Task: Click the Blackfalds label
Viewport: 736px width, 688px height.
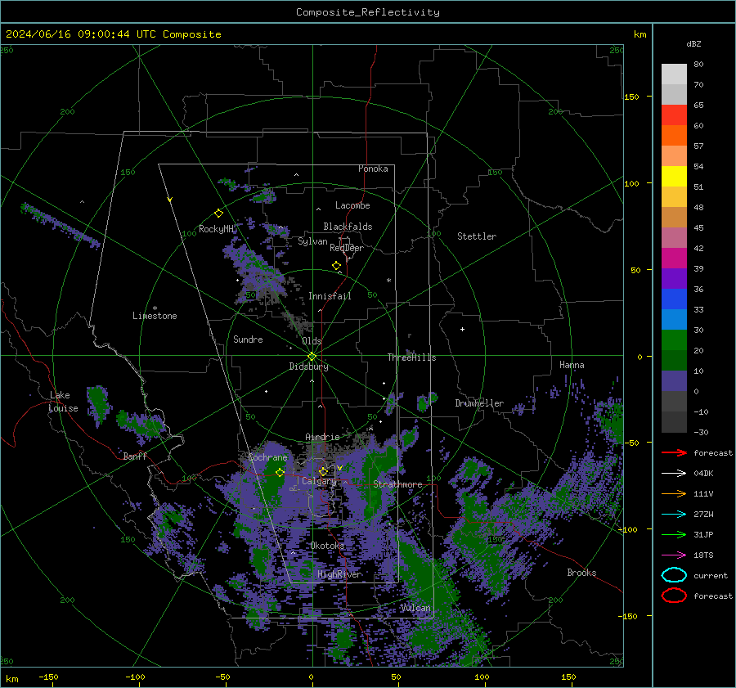Action: (x=348, y=227)
